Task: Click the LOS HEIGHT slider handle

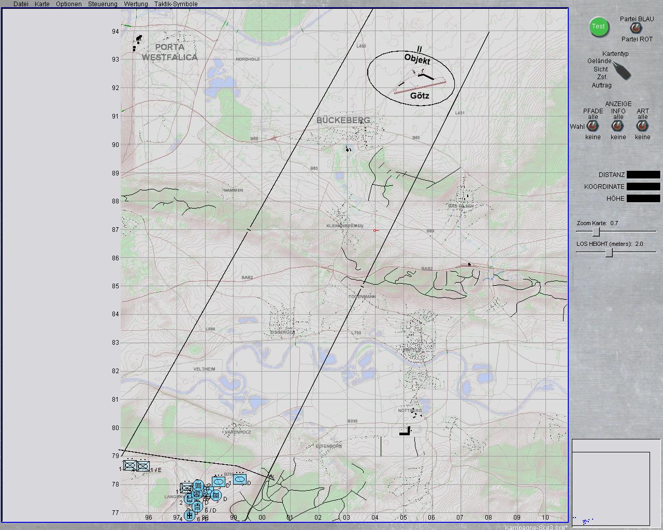Action: [x=610, y=253]
